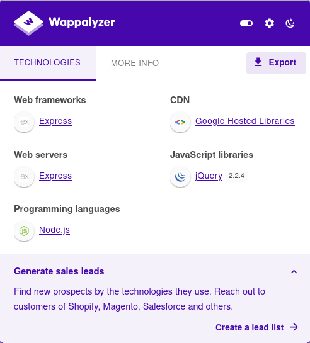Collapse the Generate sales leads section chevron
The width and height of the screenshot is (310, 343).
tap(294, 272)
